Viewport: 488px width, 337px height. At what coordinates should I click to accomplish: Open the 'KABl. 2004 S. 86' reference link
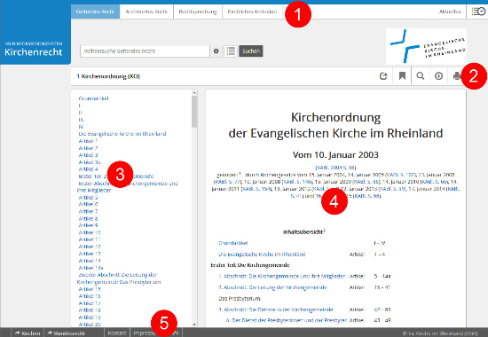[x=335, y=168]
